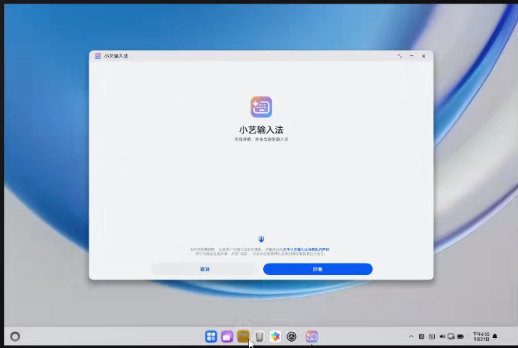This screenshot has width=518, height=348.
Task: Minimize the 小艺输入法 window
Action: (x=411, y=56)
